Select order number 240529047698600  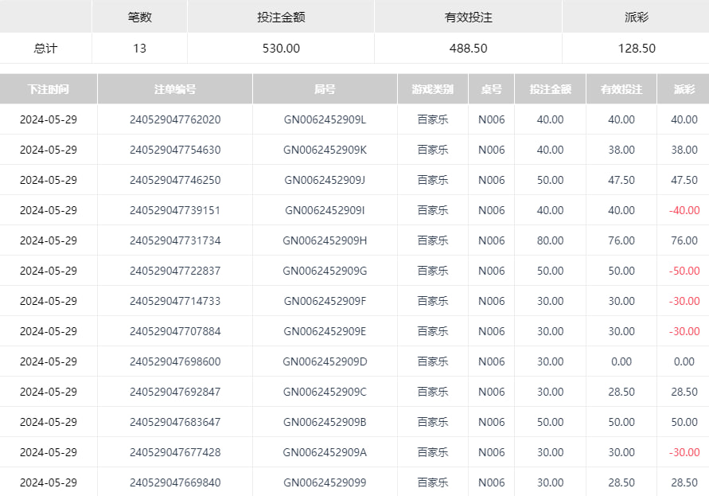click(175, 361)
